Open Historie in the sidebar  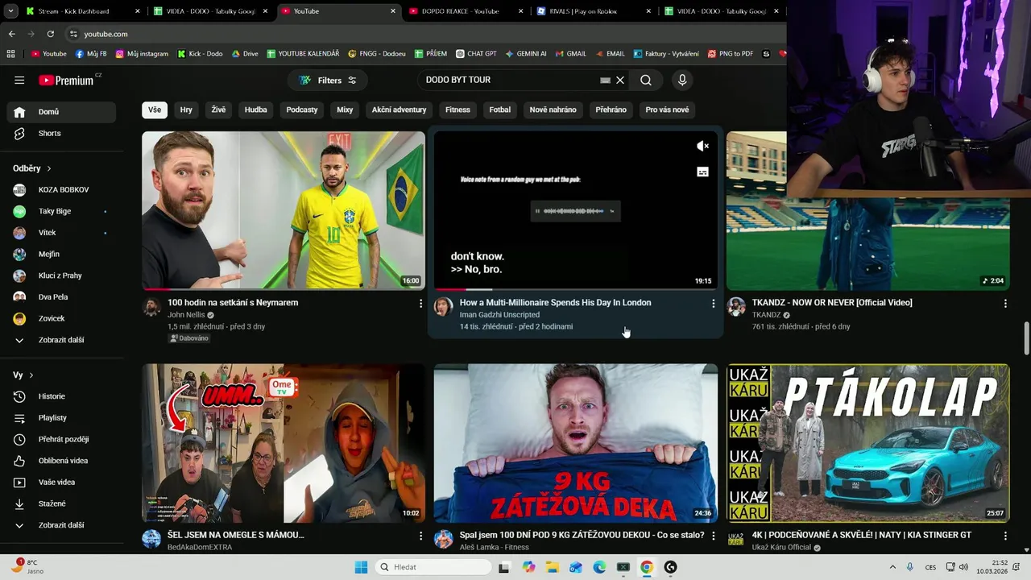click(61, 396)
